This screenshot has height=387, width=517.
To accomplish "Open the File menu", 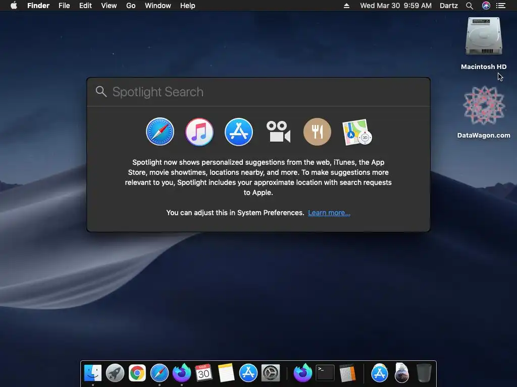I will pos(64,6).
